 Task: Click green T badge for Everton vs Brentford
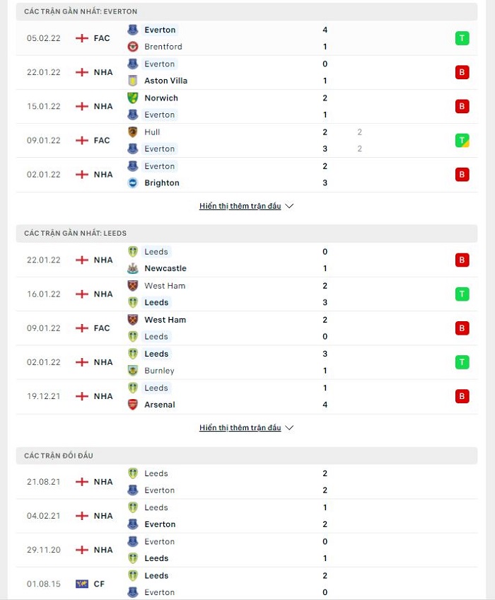(462, 38)
